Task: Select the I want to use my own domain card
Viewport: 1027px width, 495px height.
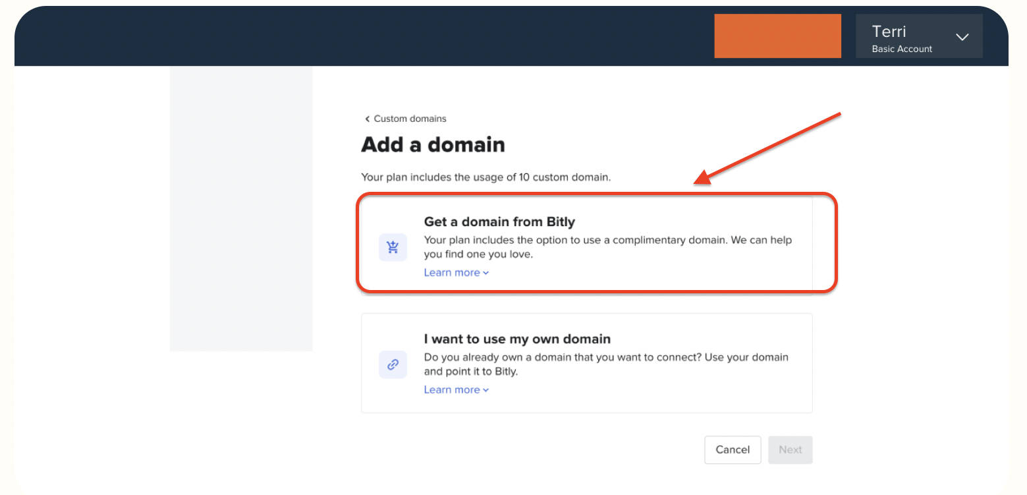Action: [586, 363]
